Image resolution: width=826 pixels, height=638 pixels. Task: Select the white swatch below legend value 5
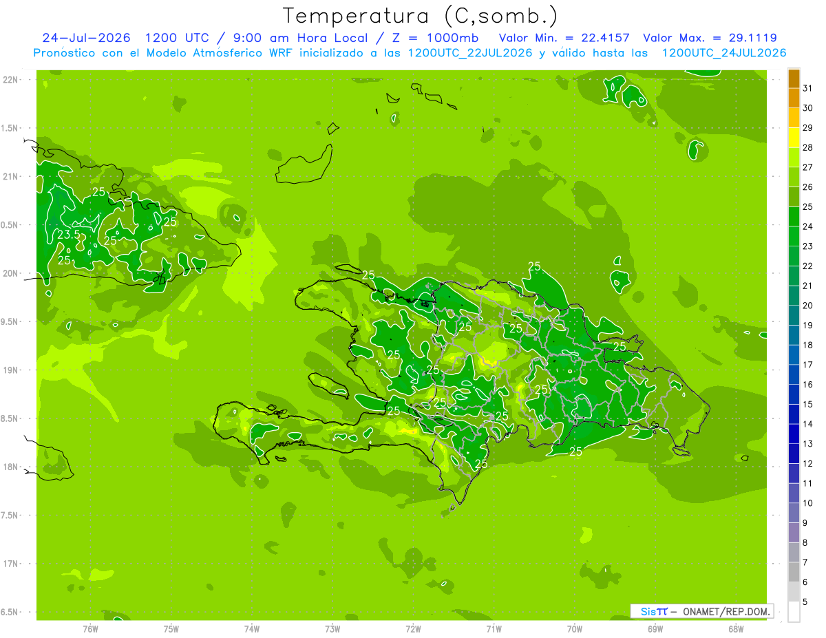[794, 612]
